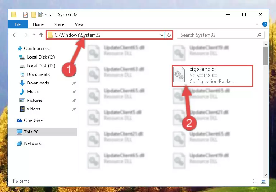This screenshot has width=276, height=192.
Task: Open Documents in the sidebar
Action: click(38, 74)
